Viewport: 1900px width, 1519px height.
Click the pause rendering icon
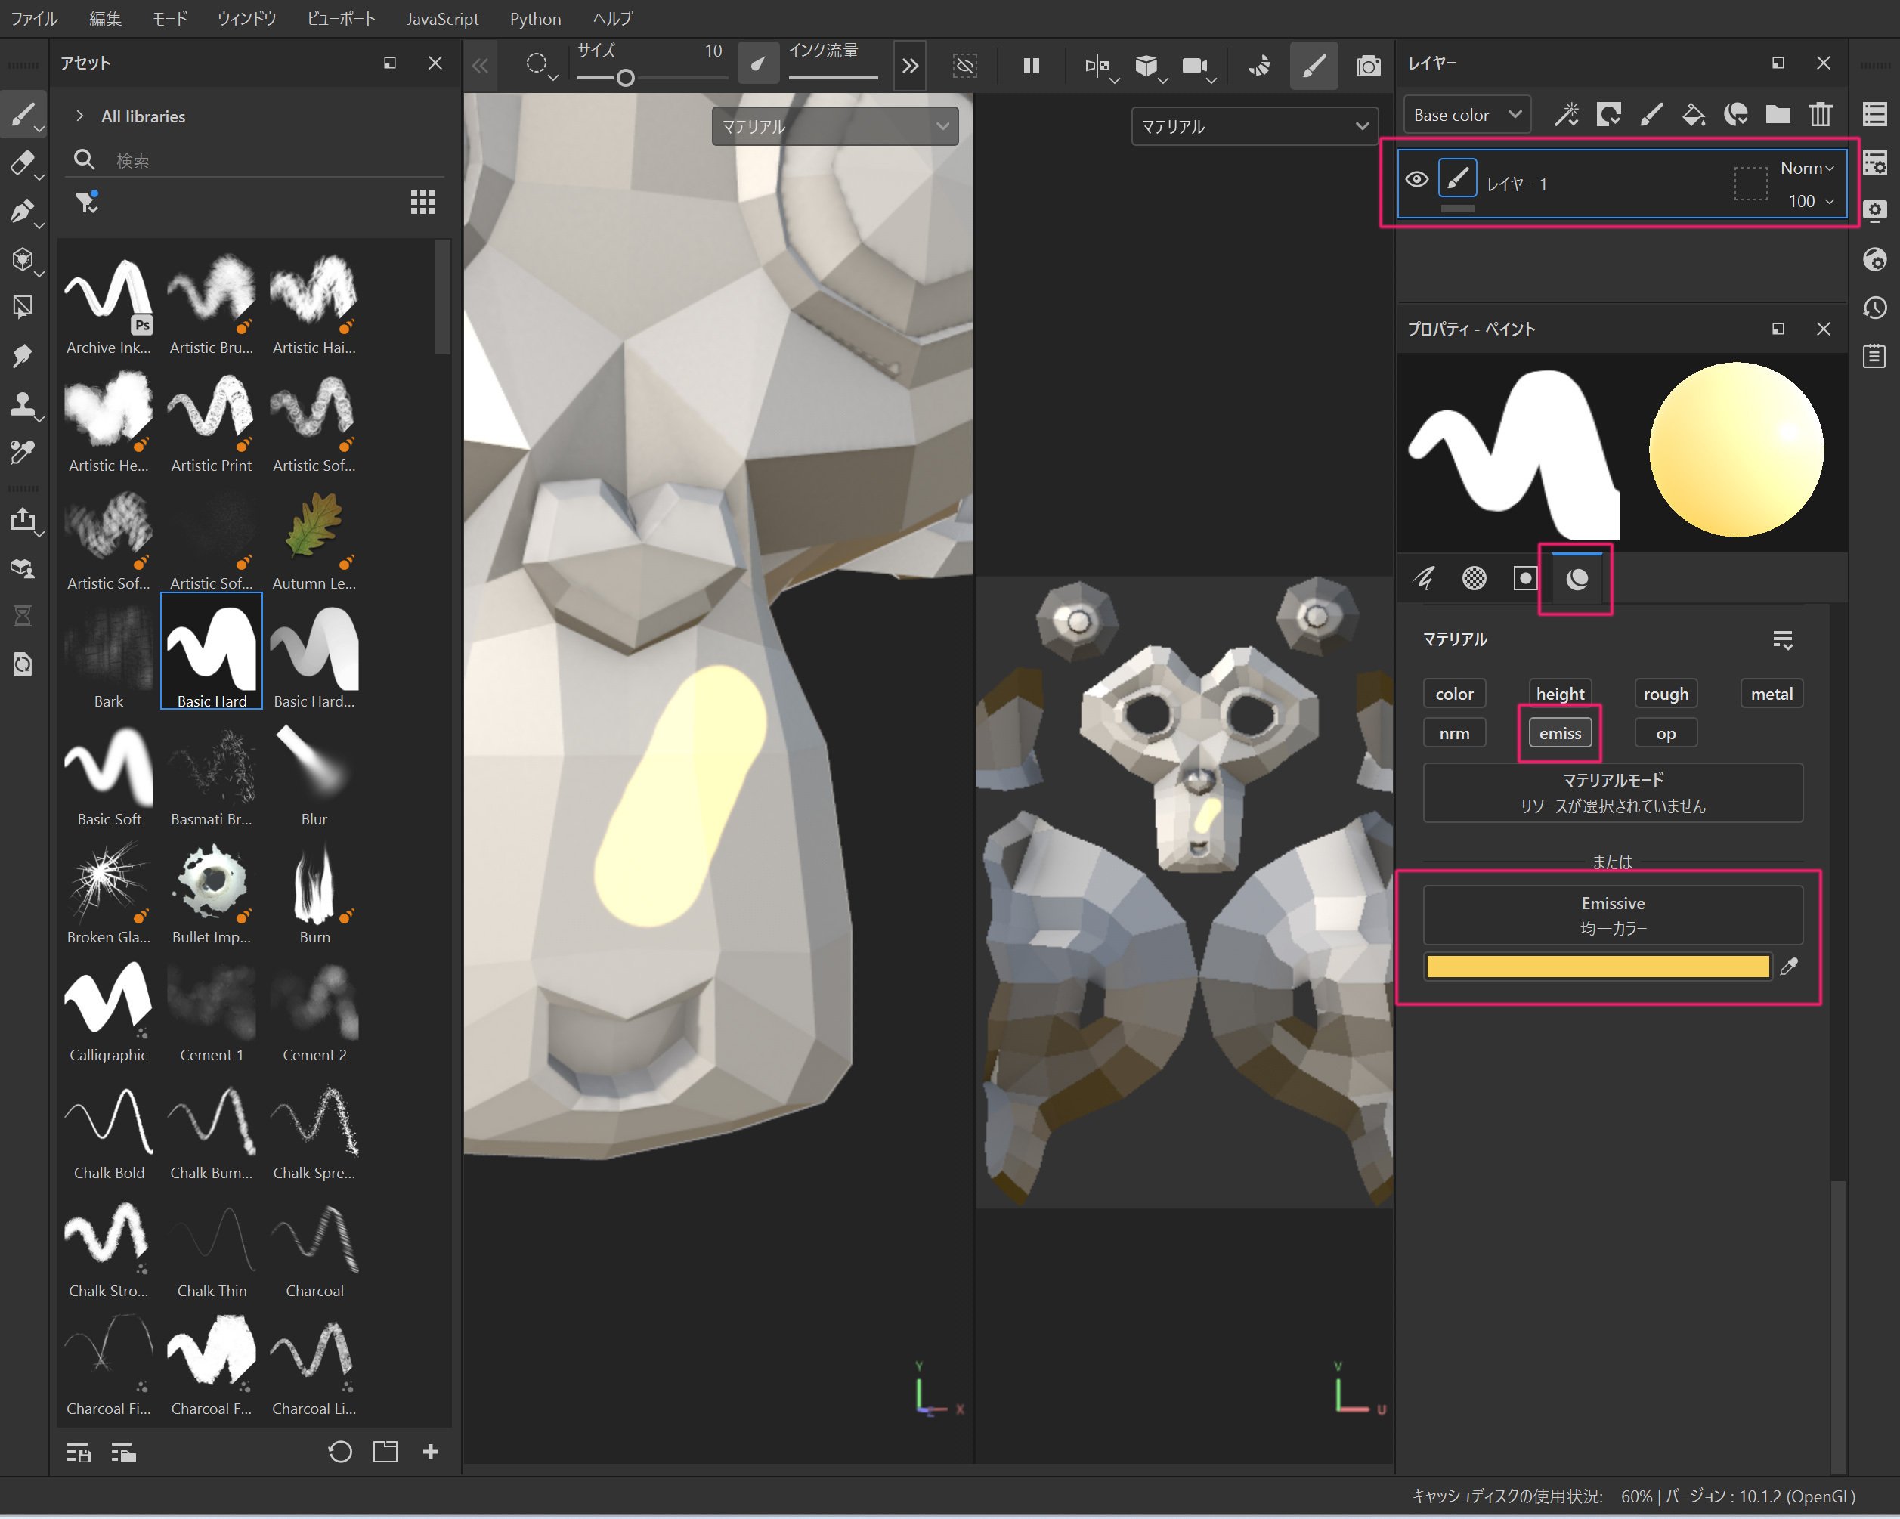[x=1031, y=66]
